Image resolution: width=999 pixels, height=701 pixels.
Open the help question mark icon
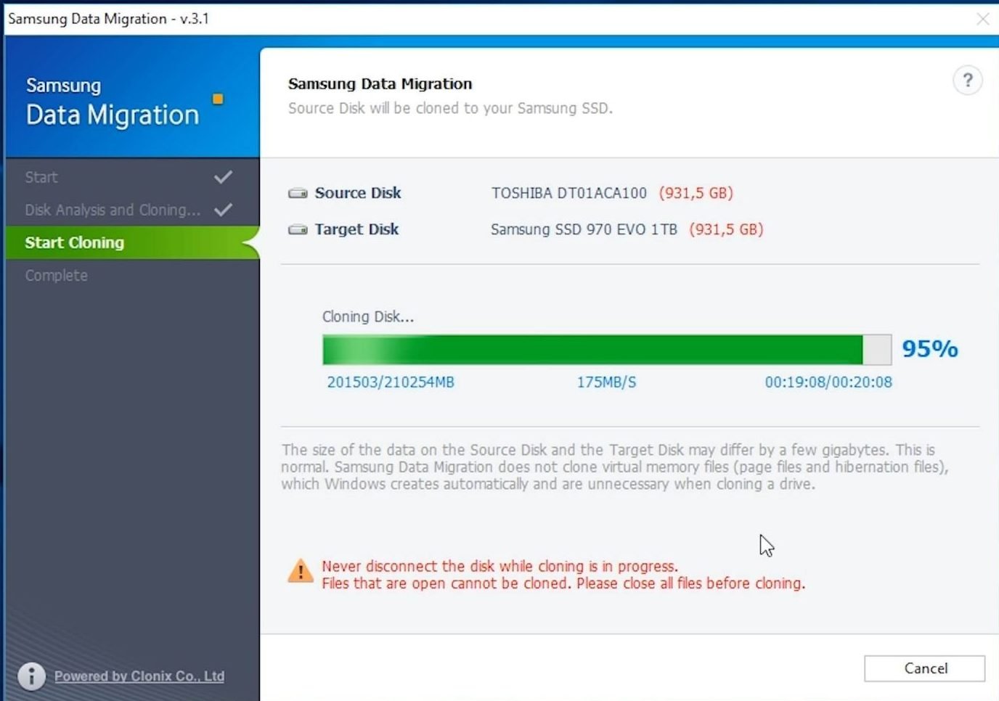[967, 81]
